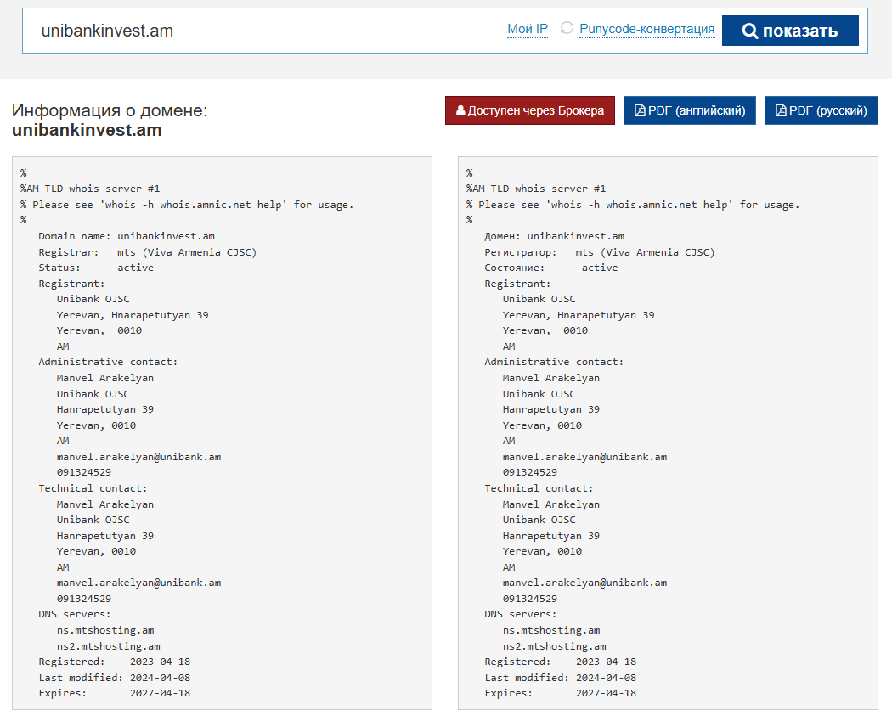The height and width of the screenshot is (721, 892).
Task: Click '%AM TLD whois server #1' in the right panel
Action: tap(536, 189)
